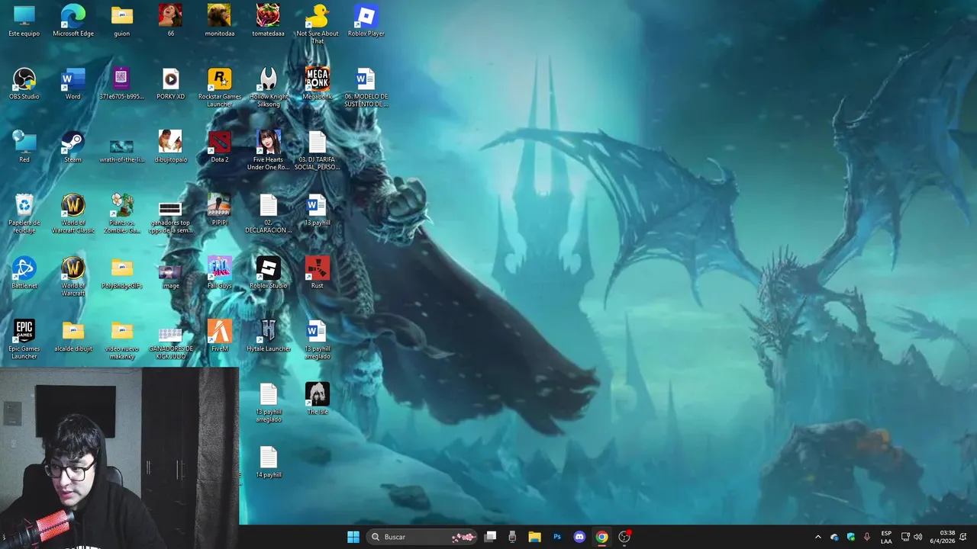The image size is (977, 549).
Task: Click the Buscar taskbar search box
Action: pos(422,537)
